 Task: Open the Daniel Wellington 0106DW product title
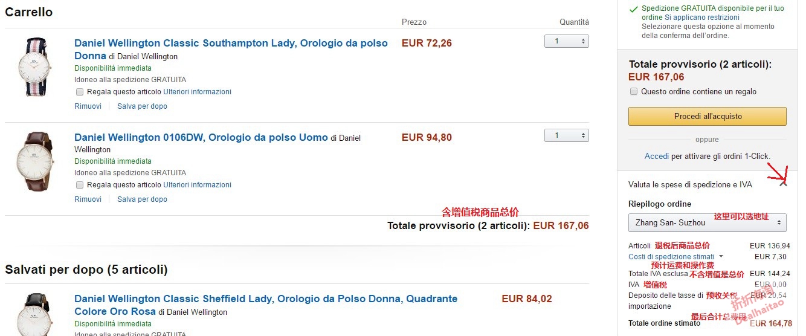(x=201, y=137)
